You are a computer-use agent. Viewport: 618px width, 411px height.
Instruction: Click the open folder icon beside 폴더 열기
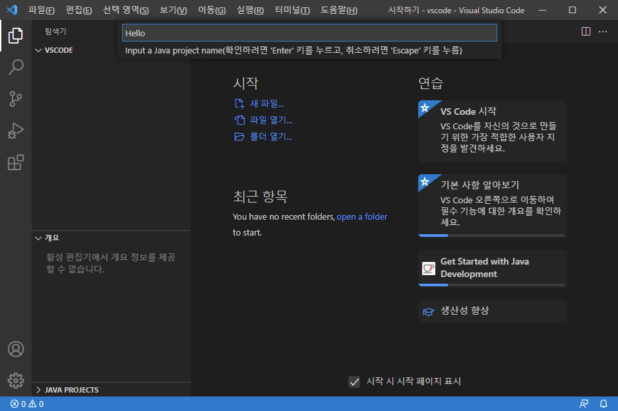[x=239, y=137]
